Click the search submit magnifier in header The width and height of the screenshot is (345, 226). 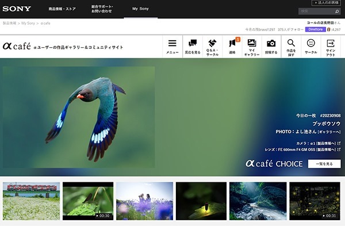(337, 12)
